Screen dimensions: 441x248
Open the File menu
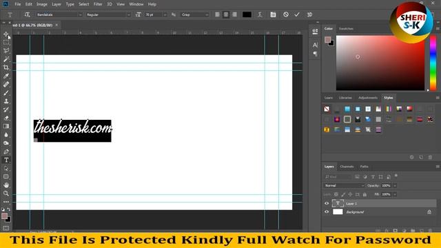pyautogui.click(x=18, y=4)
